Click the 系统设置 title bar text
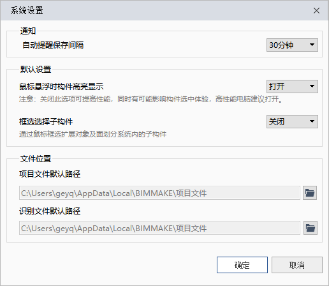The width and height of the screenshot is (329, 286). 27,10
